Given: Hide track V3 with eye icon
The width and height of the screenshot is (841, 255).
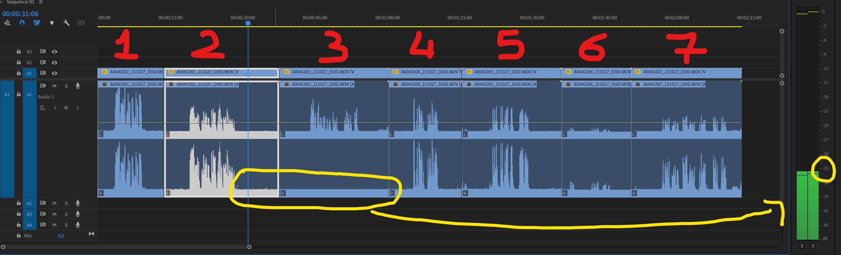Looking at the screenshot, I should pos(54,51).
